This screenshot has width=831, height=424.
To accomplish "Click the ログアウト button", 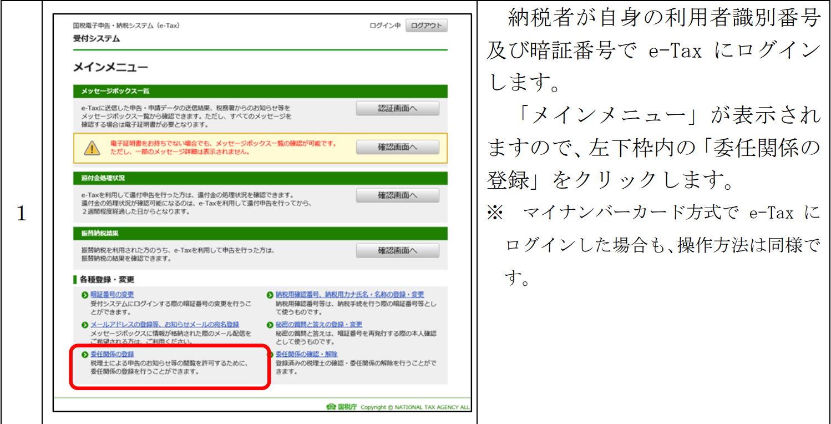I will 427,26.
